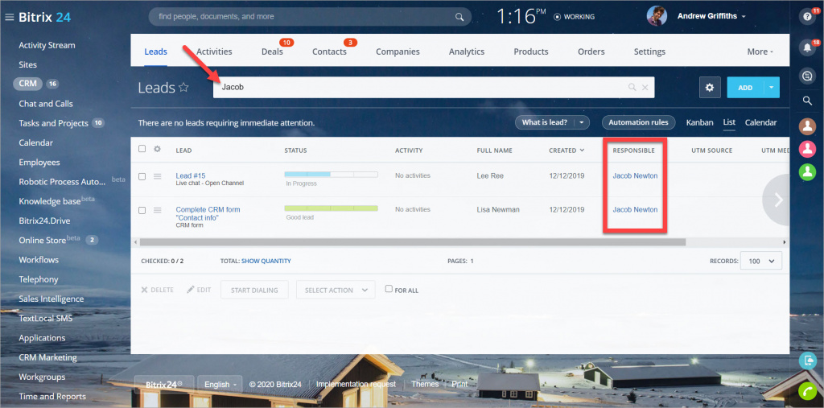Open row menu for Lead #15
Screen dimensions: 824x408
pyautogui.click(x=157, y=177)
